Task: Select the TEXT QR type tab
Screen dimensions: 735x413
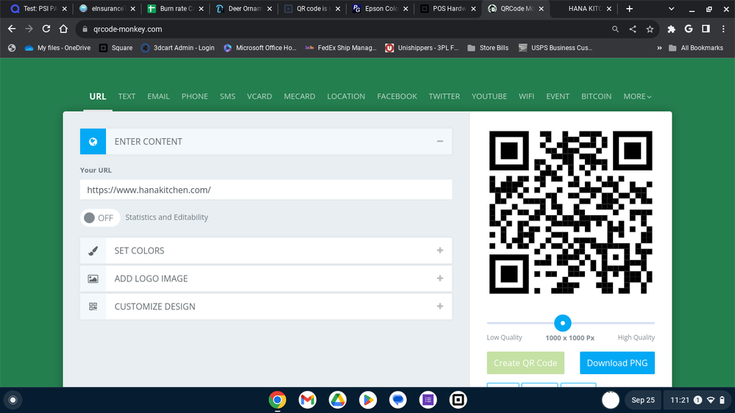Action: coord(127,96)
